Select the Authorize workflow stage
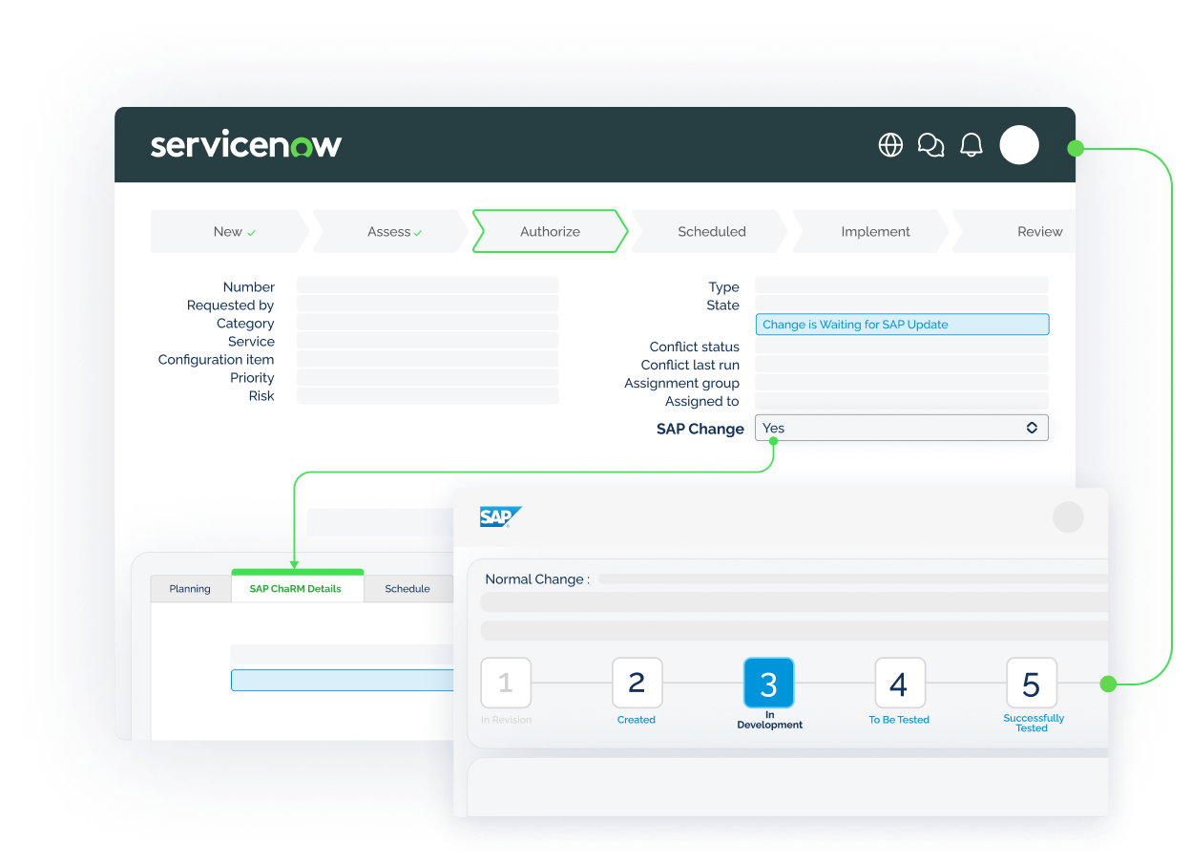1191x863 pixels. (550, 231)
